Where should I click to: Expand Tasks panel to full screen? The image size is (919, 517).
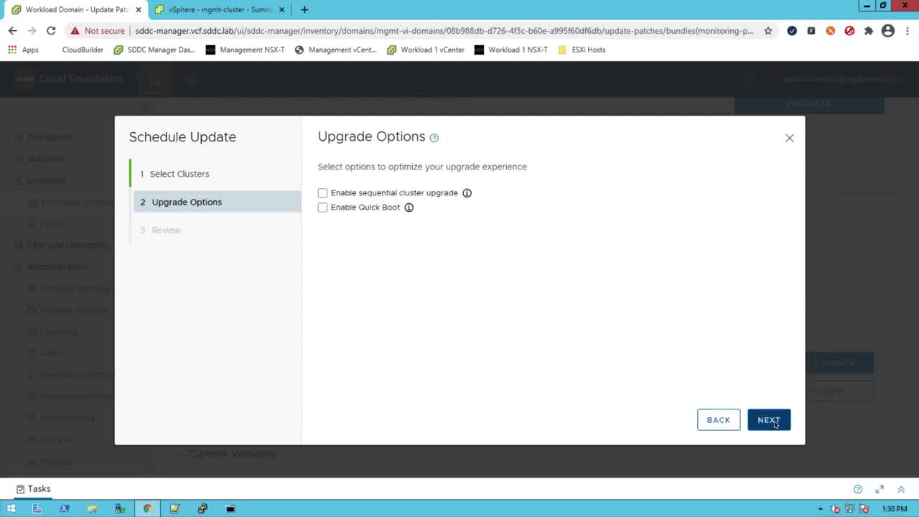point(880,489)
